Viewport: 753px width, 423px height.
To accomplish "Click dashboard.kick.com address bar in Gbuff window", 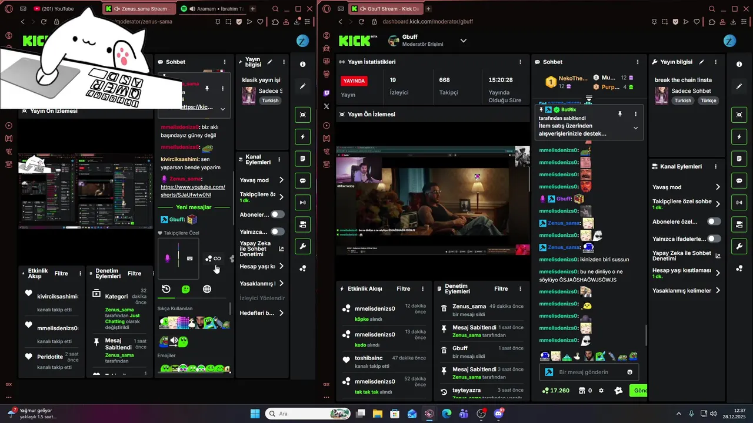I will click(428, 22).
